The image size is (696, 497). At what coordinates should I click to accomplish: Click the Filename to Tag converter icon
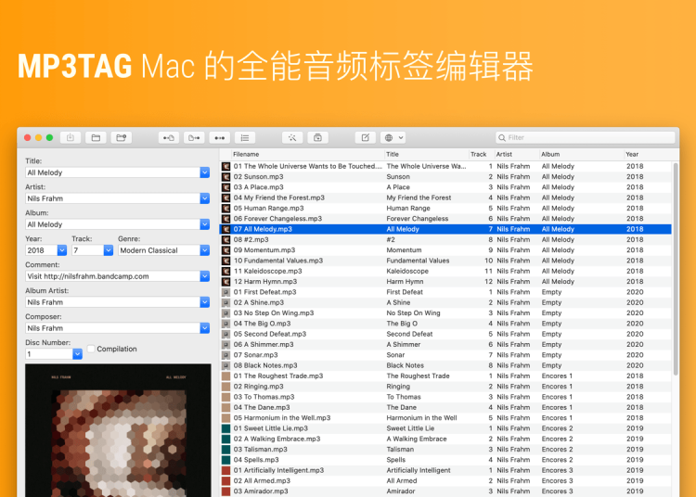click(x=194, y=137)
